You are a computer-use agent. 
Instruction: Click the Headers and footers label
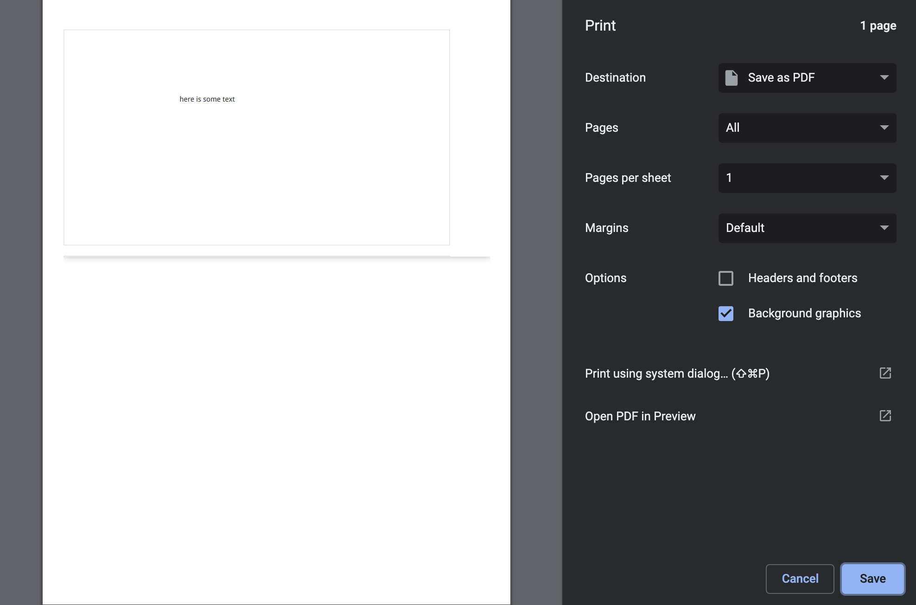(x=802, y=278)
